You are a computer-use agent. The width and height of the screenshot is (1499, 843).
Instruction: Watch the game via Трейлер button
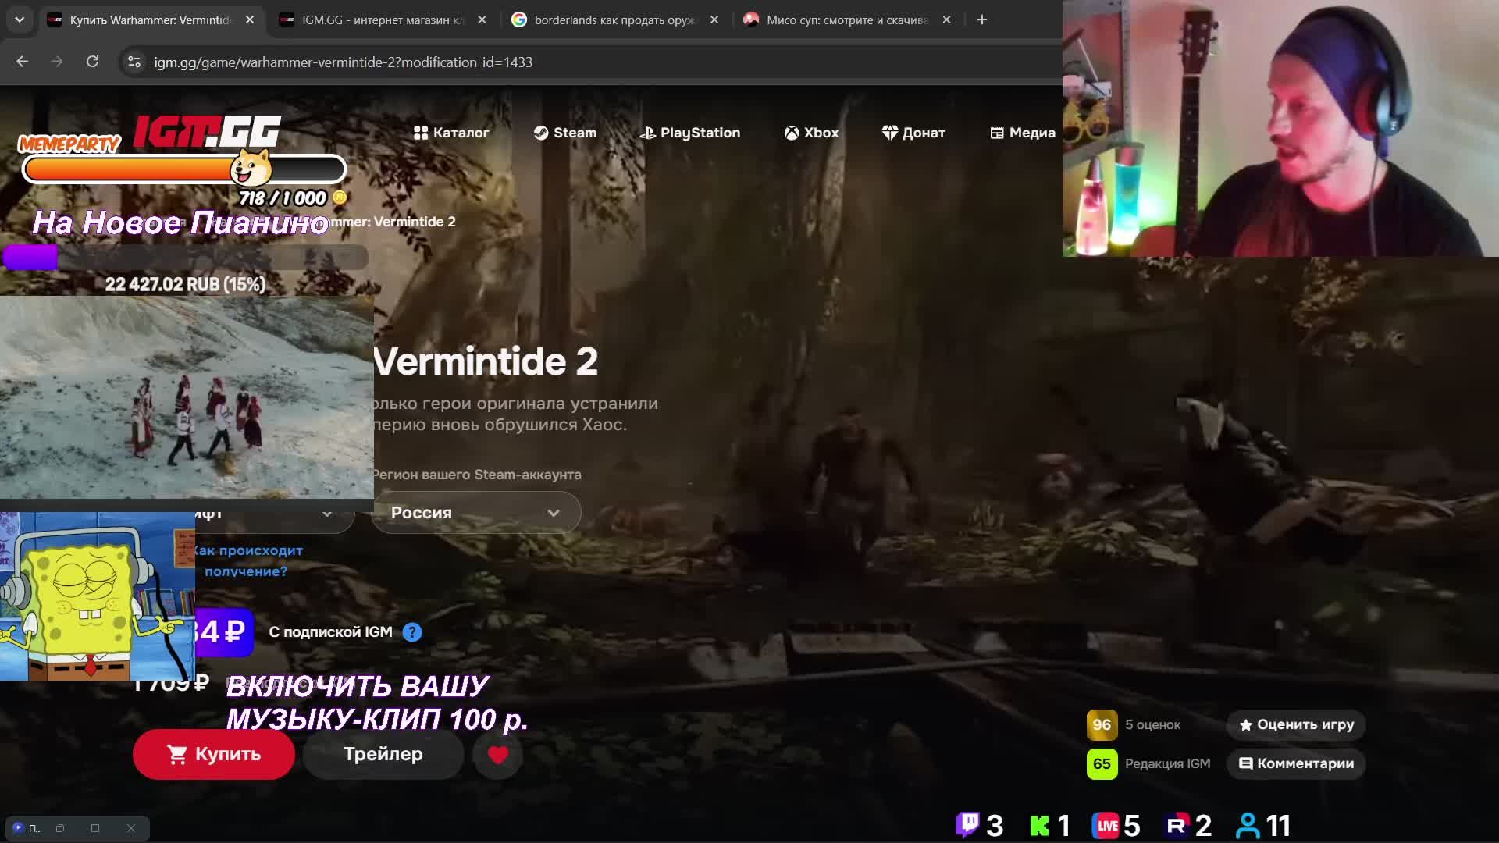383,754
